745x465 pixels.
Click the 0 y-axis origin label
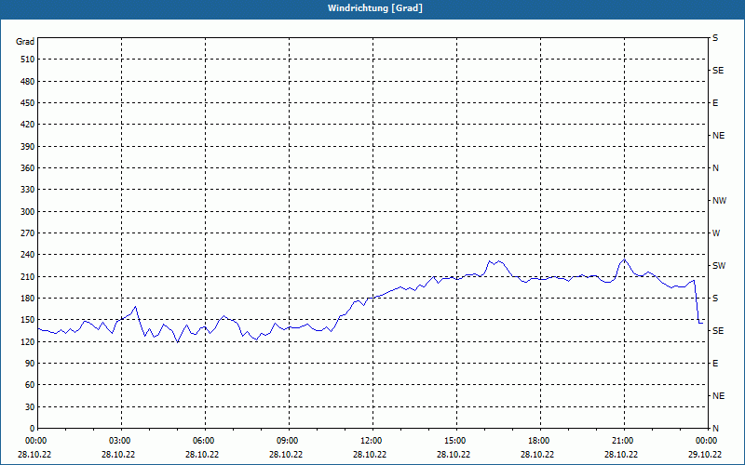tap(32, 429)
